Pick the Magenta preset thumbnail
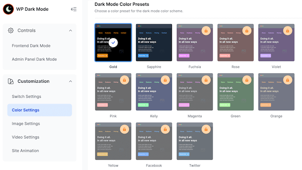302x170 pixels. (195, 92)
